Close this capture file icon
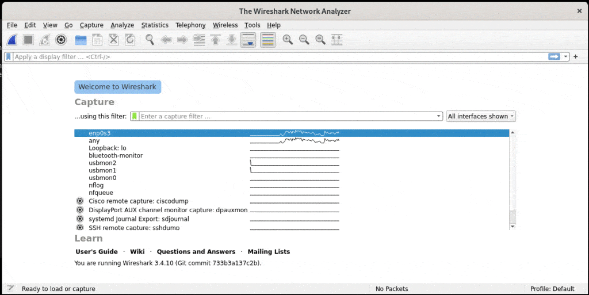Image resolution: width=589 pixels, height=295 pixels. pos(113,40)
